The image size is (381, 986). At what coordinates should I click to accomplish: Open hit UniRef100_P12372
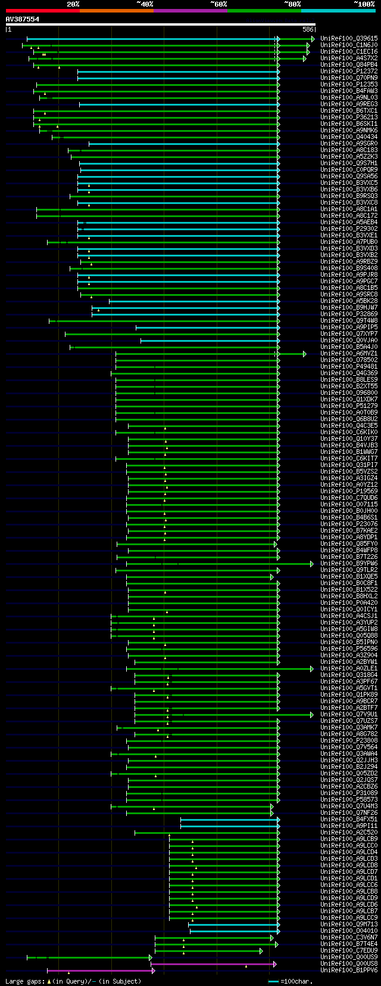tap(349, 71)
